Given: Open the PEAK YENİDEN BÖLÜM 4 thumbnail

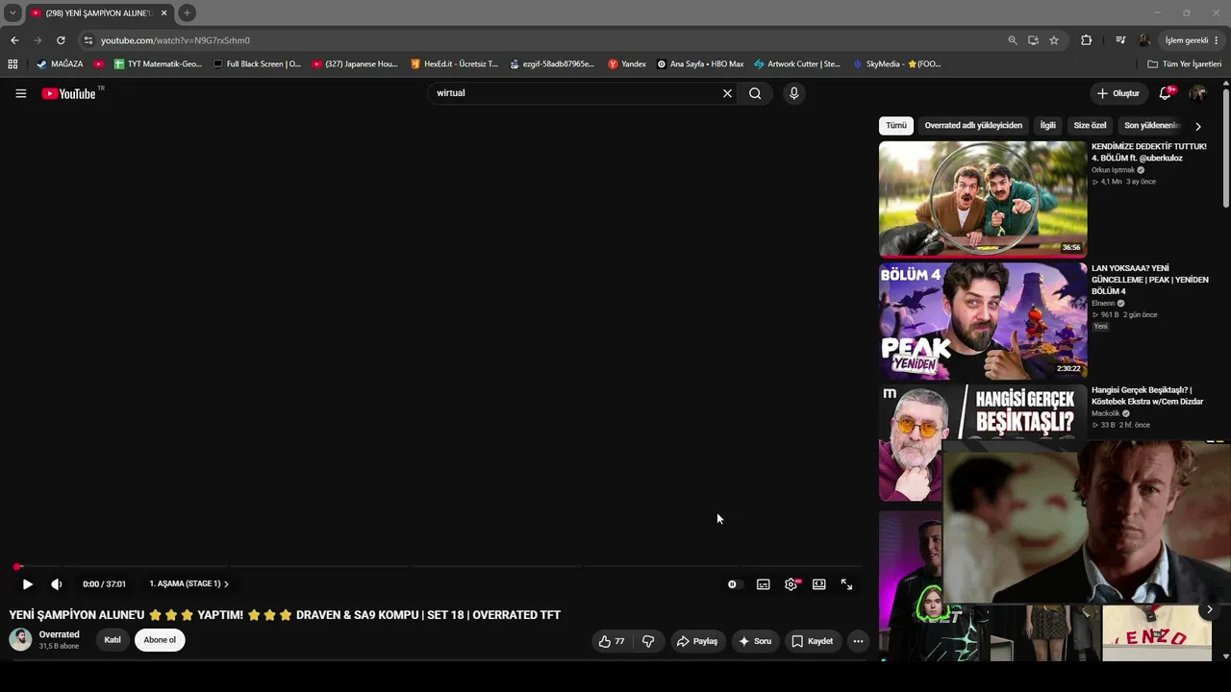Looking at the screenshot, I should pyautogui.click(x=983, y=321).
